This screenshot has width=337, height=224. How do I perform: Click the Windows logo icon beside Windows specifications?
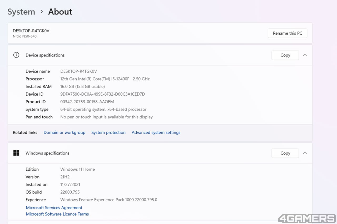[x=16, y=153]
